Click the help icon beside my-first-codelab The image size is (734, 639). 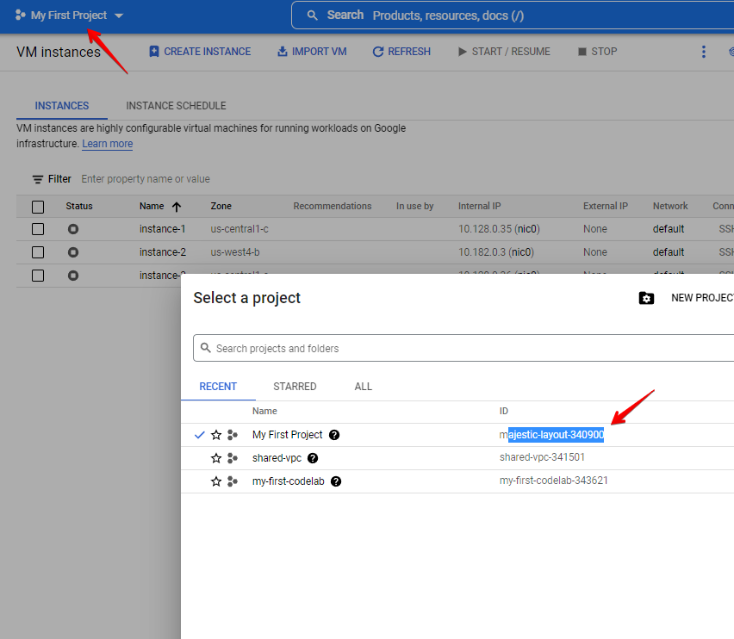point(336,481)
